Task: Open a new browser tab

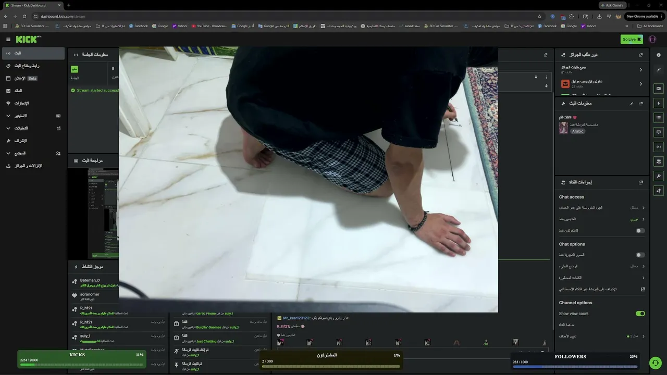Action: click(x=68, y=5)
